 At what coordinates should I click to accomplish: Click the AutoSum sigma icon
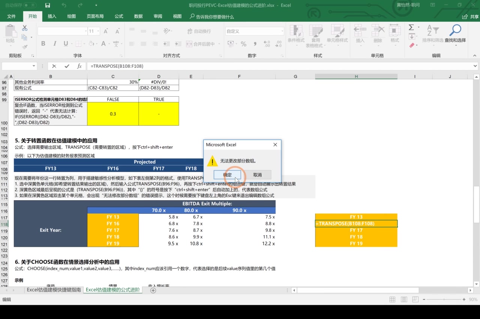pos(411,28)
